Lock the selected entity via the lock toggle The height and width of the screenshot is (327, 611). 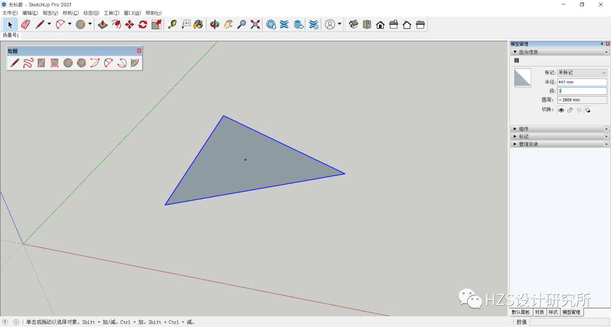tap(571, 110)
